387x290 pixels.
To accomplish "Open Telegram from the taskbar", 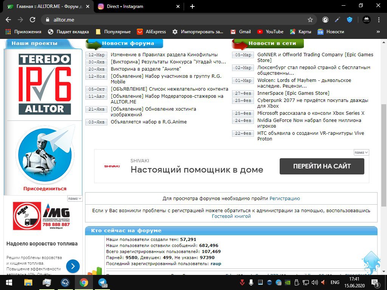I will 102,282.
